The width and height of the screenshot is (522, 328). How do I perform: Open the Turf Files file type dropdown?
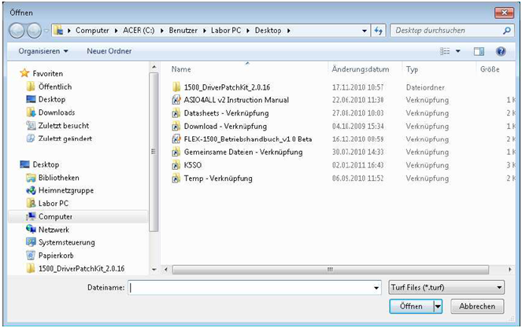tap(446, 288)
